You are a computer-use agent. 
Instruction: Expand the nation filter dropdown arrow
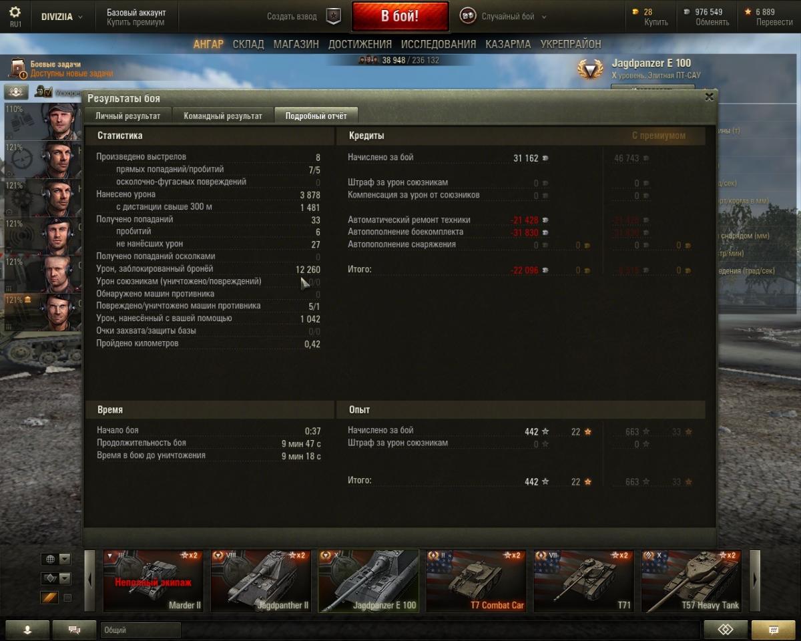pyautogui.click(x=65, y=559)
